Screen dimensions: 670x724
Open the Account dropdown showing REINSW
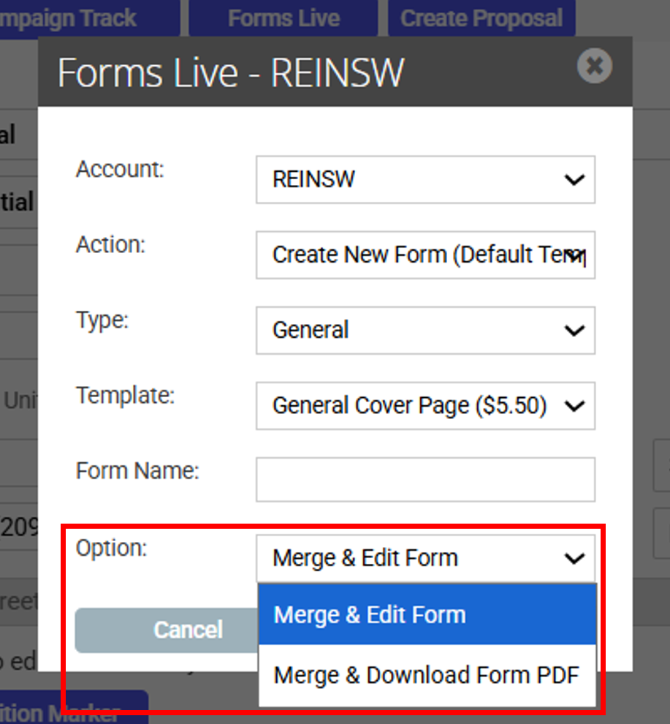pos(425,179)
